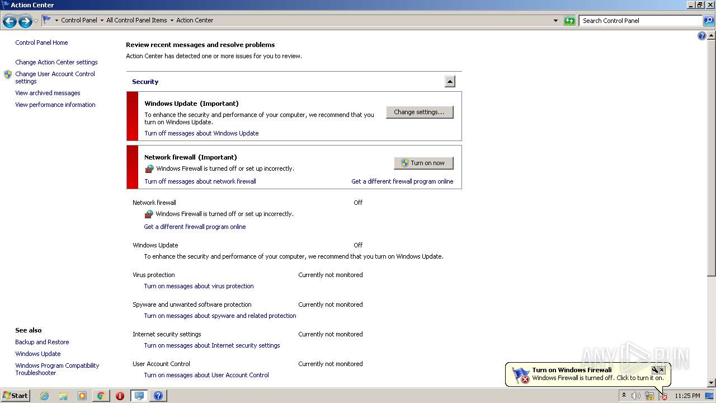The width and height of the screenshot is (716, 403).
Task: Click the Help taskbar window button
Action: 158,396
